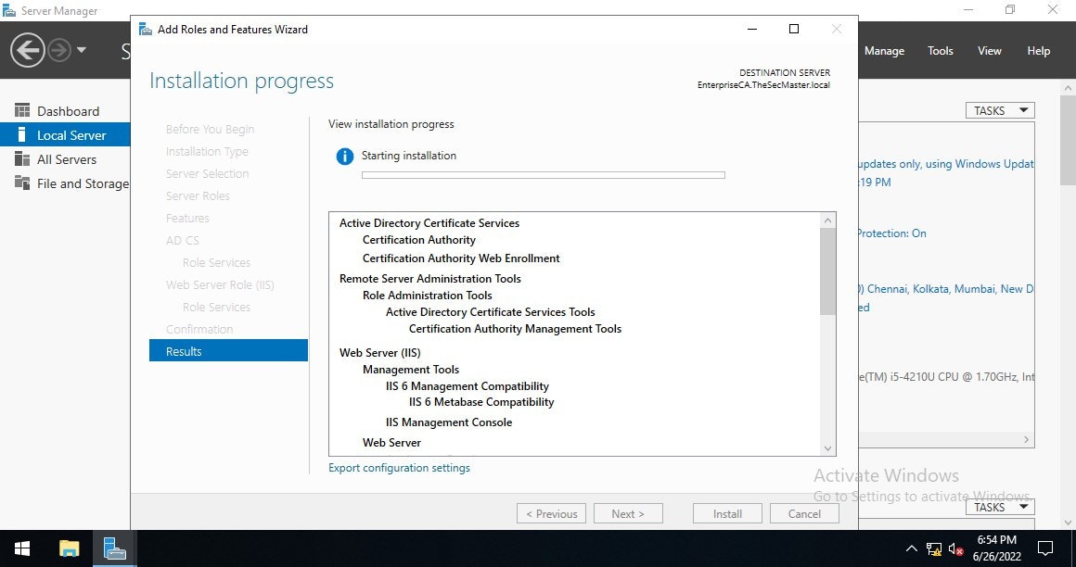Open File and Storage Services

(x=83, y=183)
